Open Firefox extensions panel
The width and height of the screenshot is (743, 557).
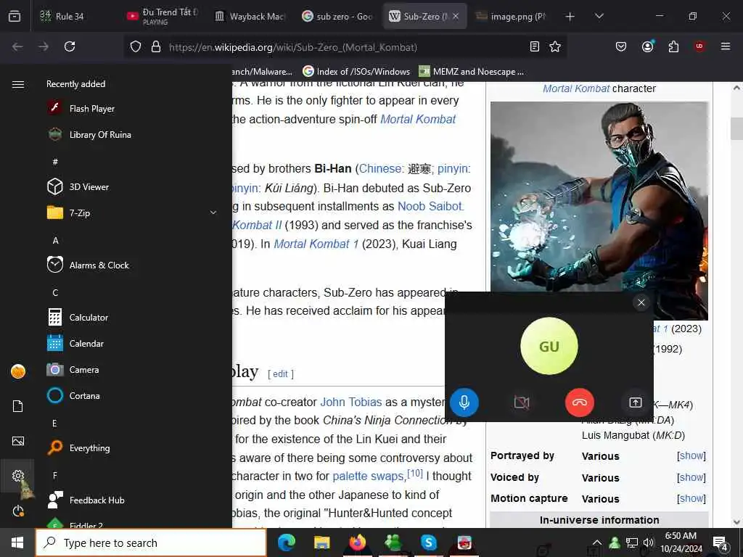[673, 46]
